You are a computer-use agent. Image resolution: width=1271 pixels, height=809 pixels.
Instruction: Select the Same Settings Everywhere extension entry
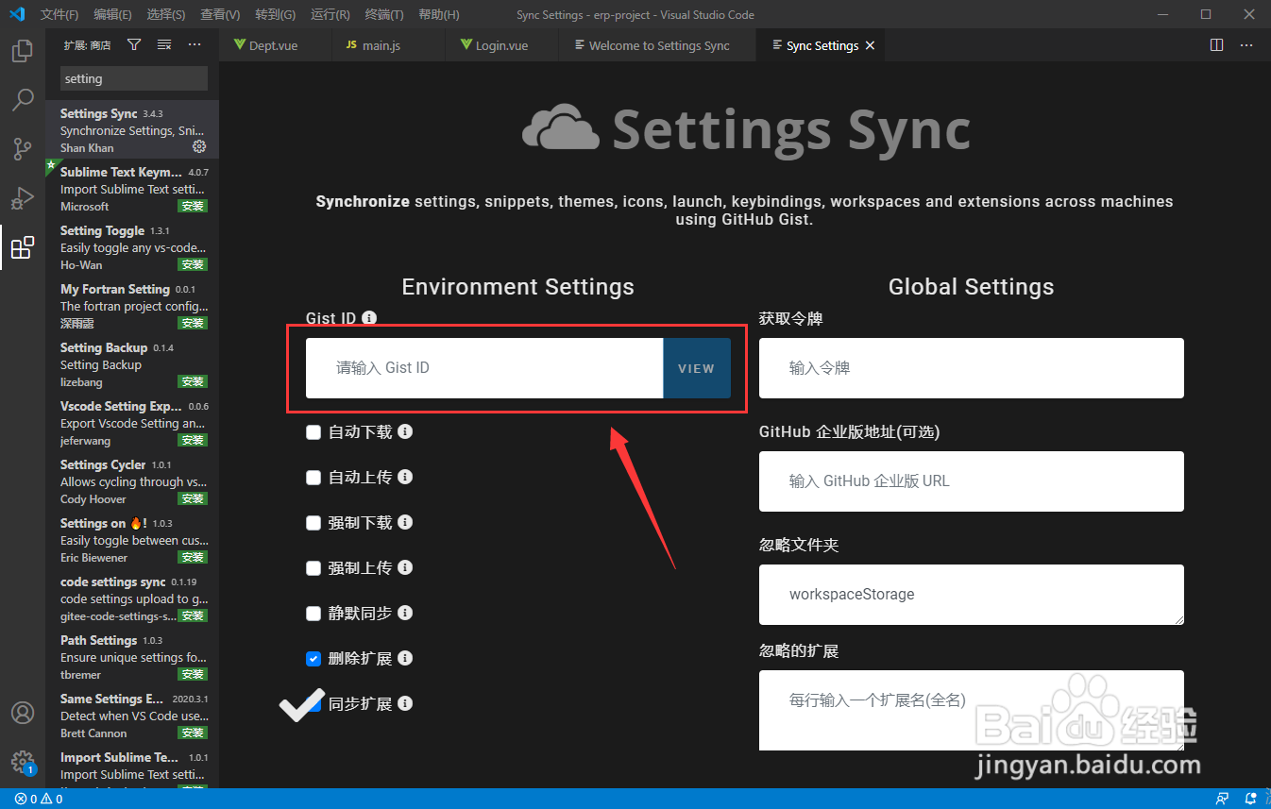[132, 716]
